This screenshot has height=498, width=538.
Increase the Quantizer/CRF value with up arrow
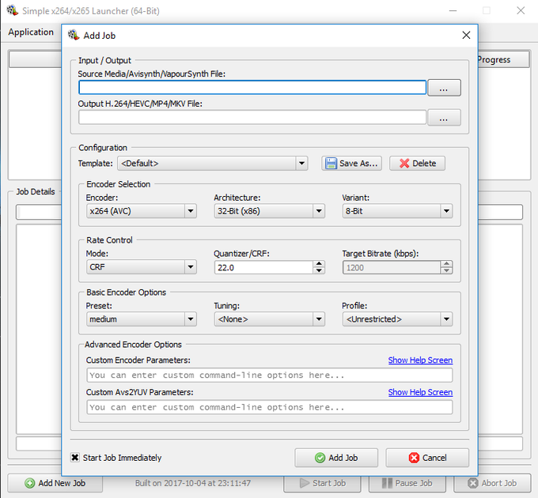(x=319, y=264)
